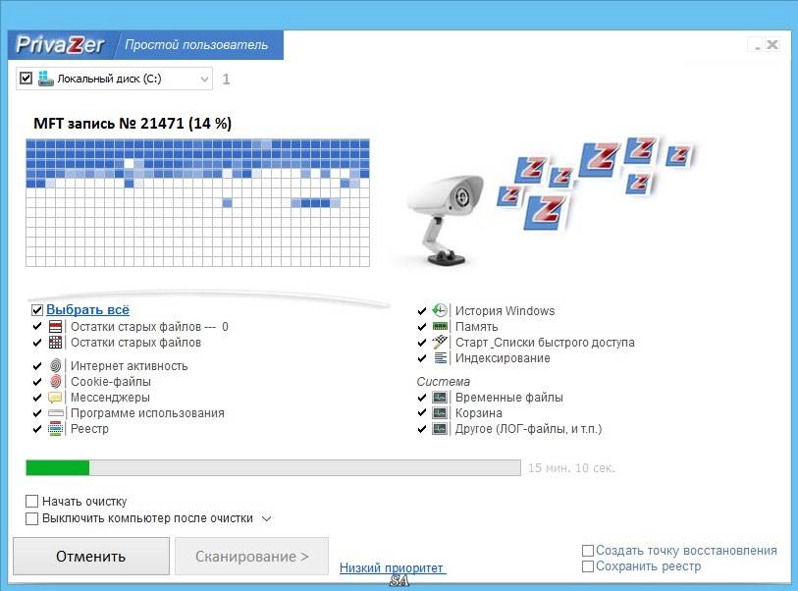Click the software usage icon
This screenshot has width=798, height=591.
coord(56,413)
